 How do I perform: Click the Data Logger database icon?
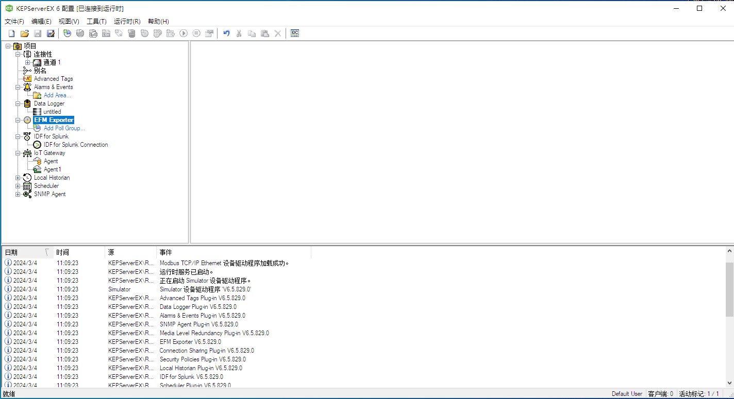(27, 103)
